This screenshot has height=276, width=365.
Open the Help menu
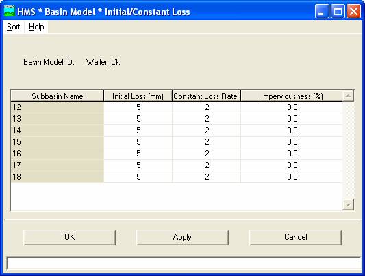coord(36,27)
